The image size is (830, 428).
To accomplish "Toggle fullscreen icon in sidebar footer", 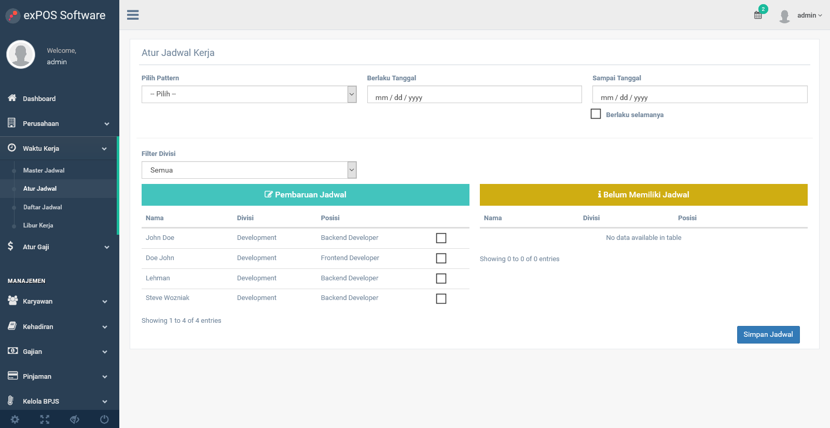I will click(x=45, y=420).
